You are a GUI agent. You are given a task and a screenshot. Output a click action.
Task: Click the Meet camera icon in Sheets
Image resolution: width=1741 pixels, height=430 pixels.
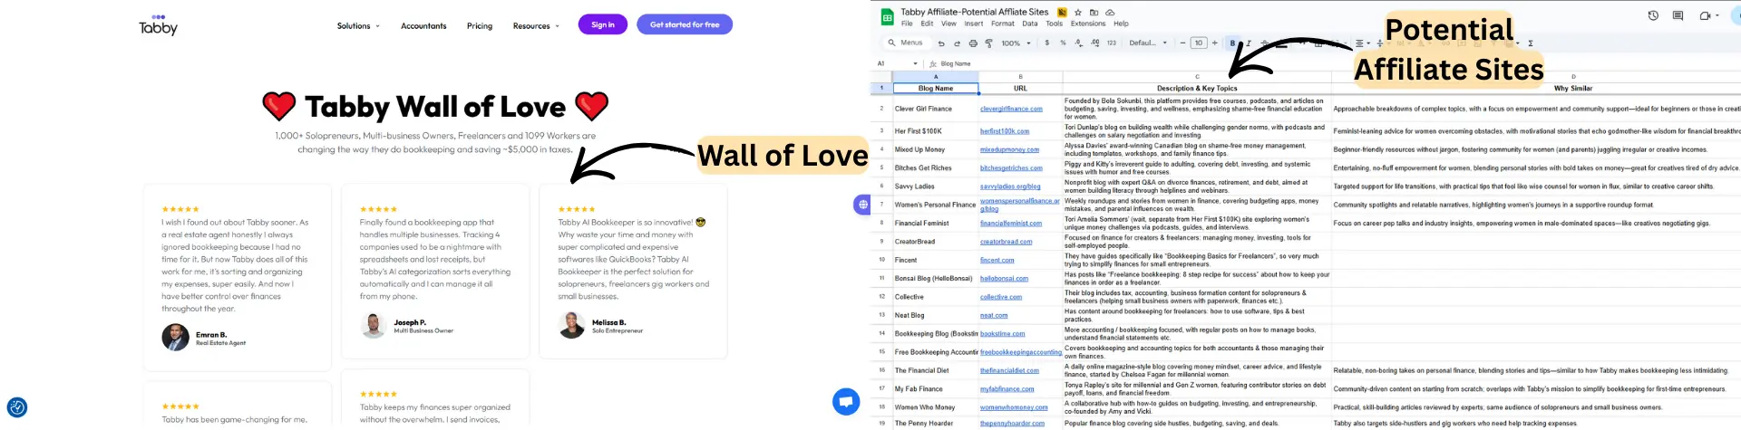(1705, 15)
